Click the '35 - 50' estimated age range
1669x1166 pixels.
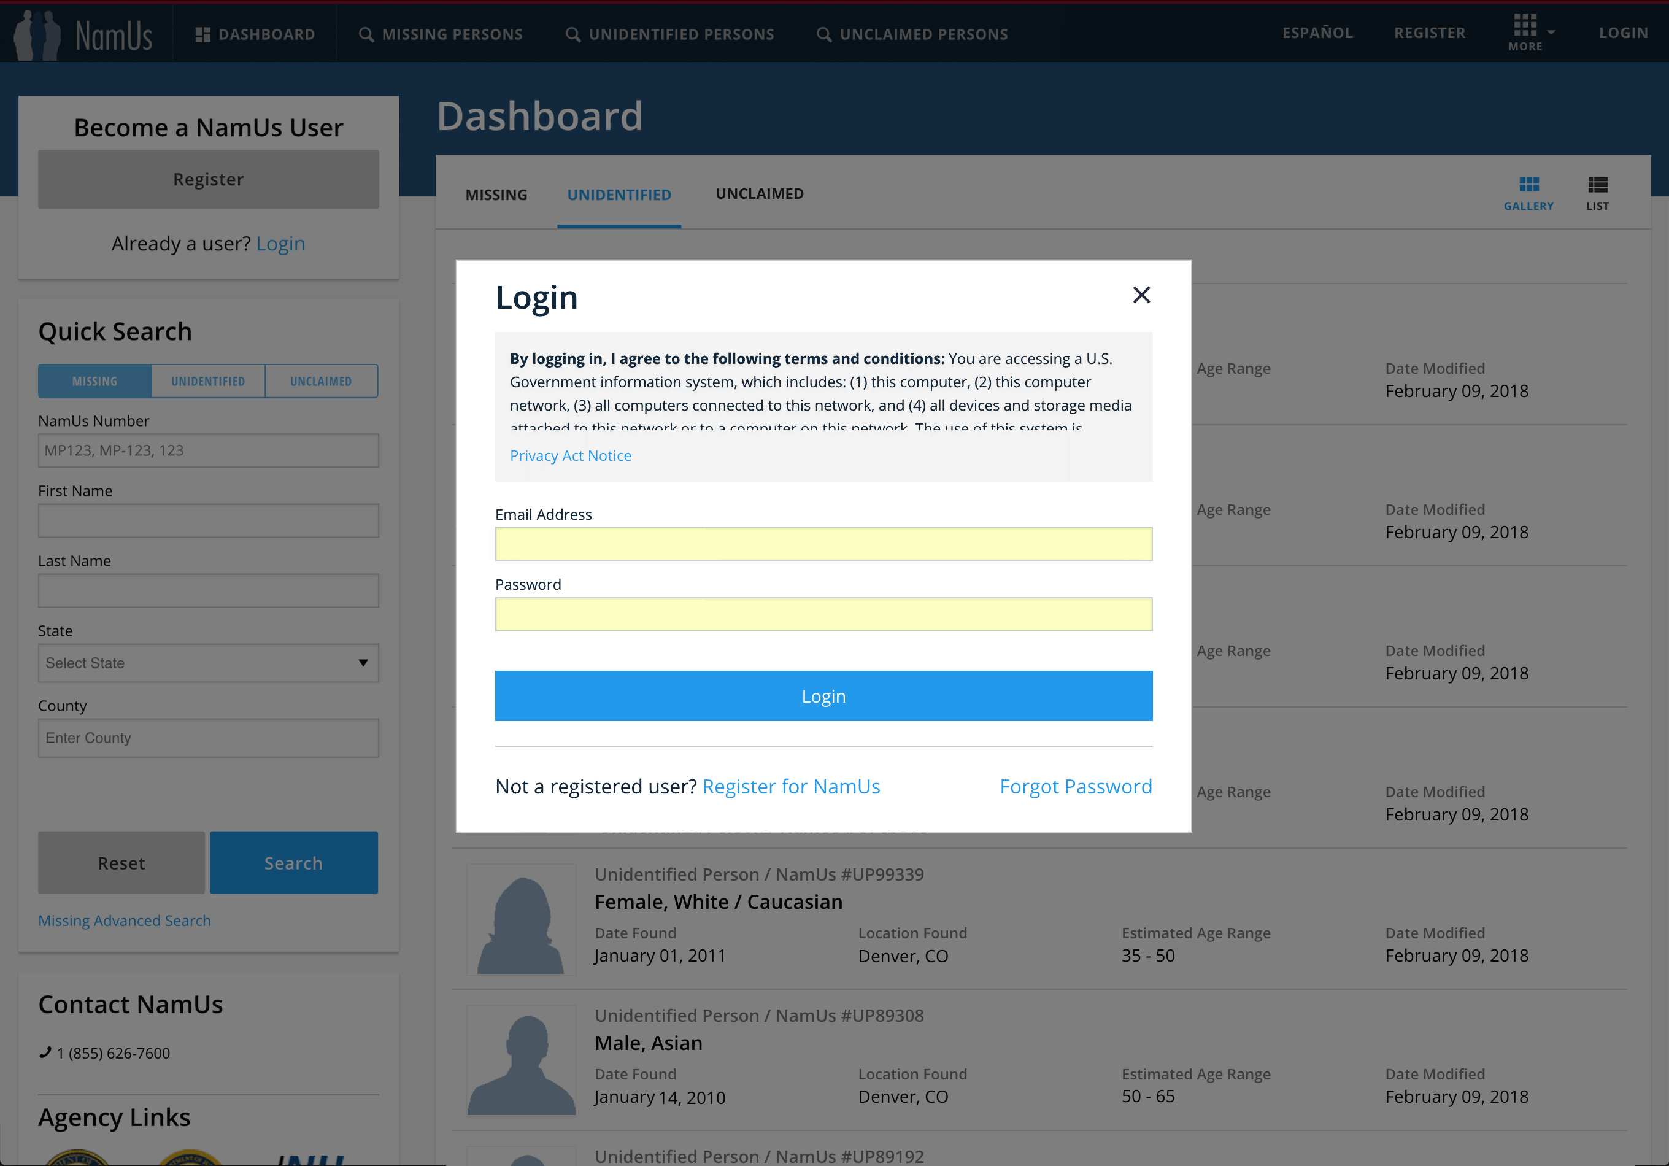click(1149, 956)
